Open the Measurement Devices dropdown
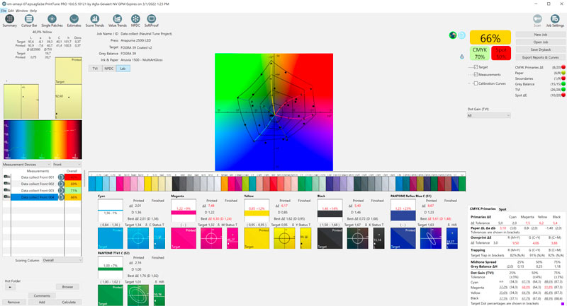Viewport: 567px width, 306px height. 26,164
